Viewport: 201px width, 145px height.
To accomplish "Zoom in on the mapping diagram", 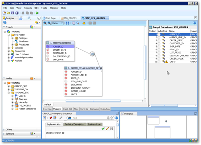I will (x=45, y=23).
